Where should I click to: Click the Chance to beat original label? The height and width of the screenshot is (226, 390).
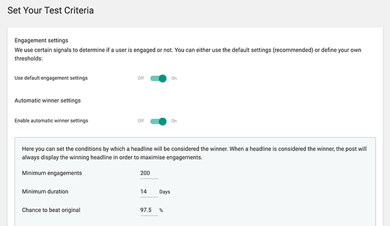(x=51, y=210)
